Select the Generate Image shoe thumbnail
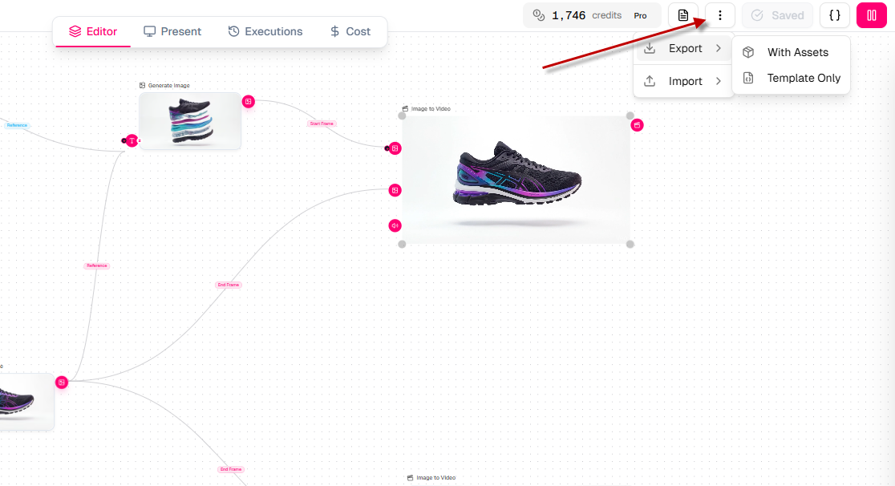Viewport: 895px width, 486px height. tap(190, 121)
